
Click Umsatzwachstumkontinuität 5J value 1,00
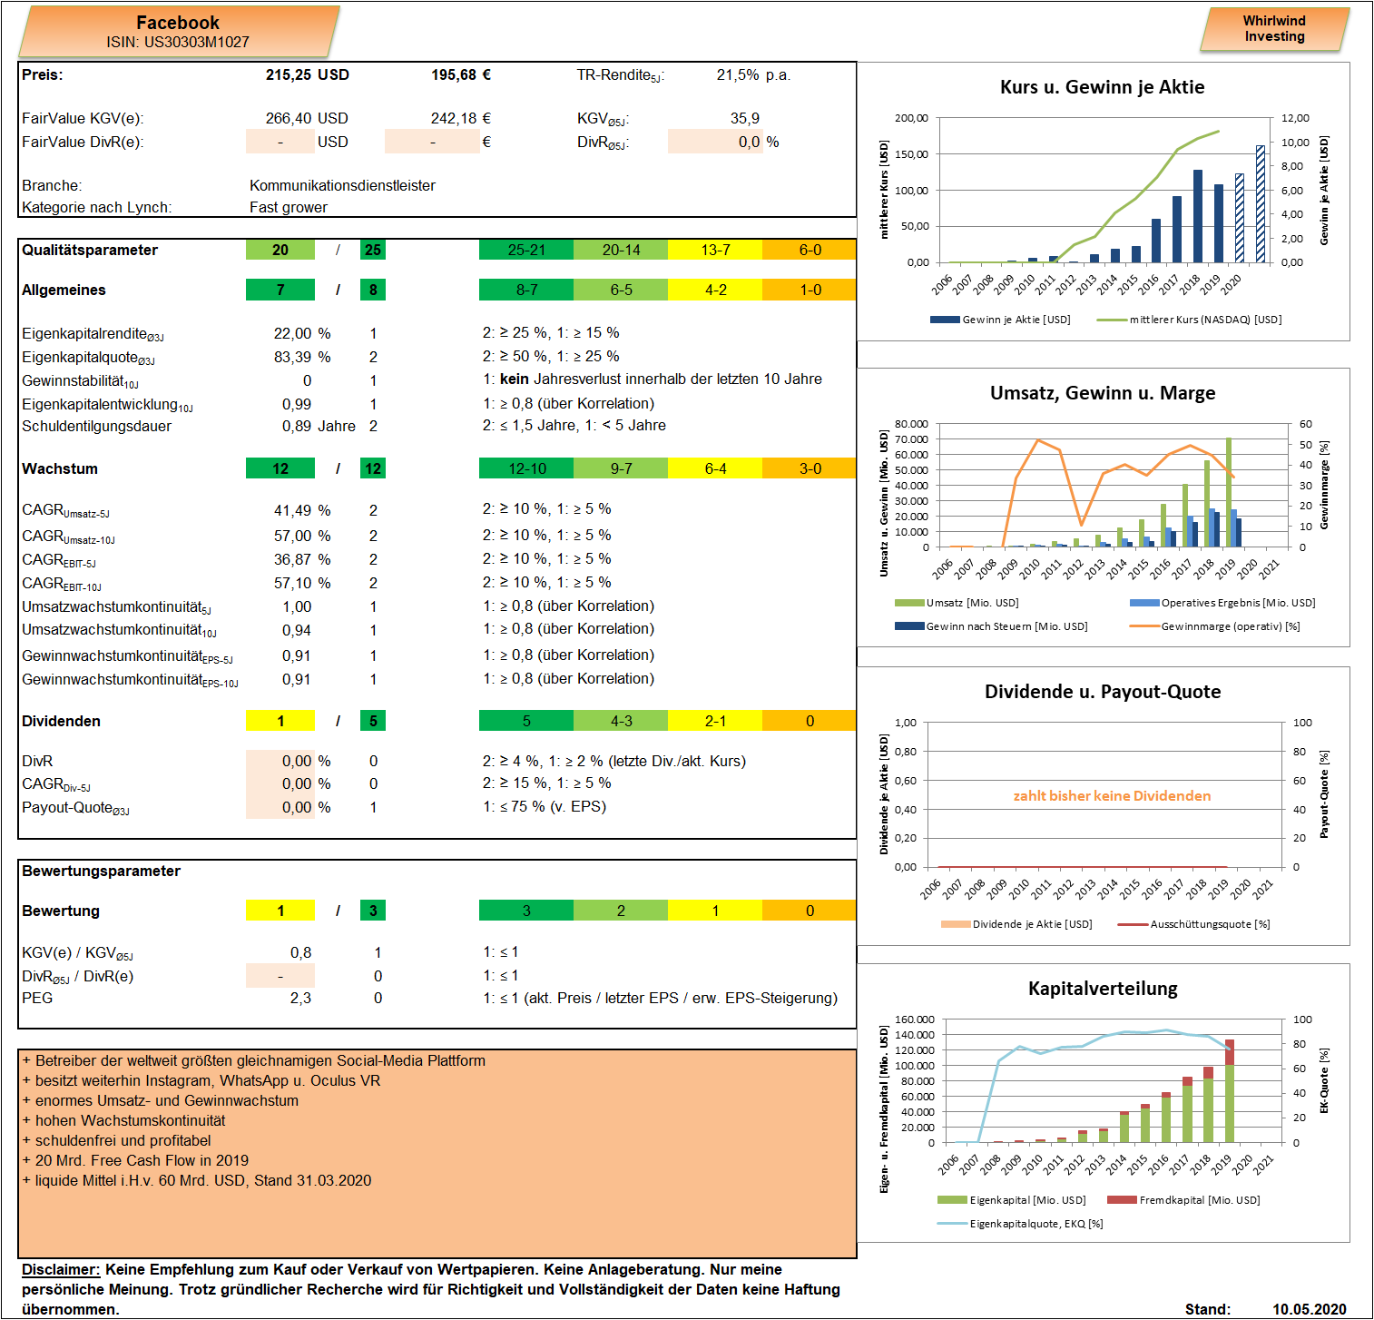click(297, 607)
